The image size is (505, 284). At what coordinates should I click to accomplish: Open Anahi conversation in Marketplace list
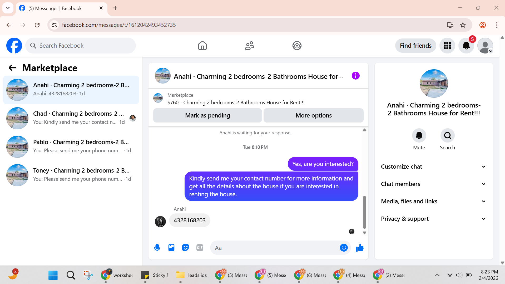click(71, 90)
